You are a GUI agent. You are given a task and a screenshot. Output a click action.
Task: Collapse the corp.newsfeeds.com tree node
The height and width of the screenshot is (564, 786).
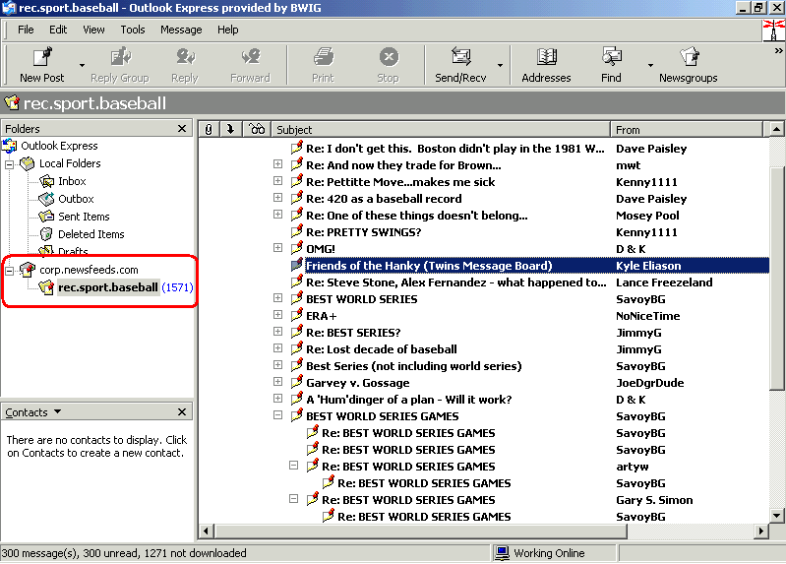click(x=9, y=271)
